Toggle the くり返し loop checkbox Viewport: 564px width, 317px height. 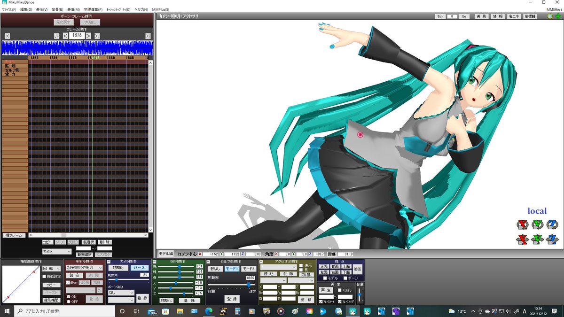(340, 290)
